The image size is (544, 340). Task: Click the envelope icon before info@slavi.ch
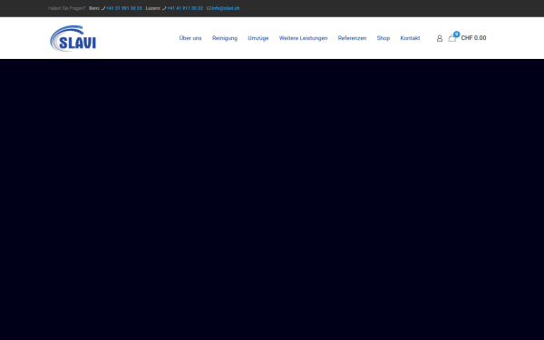point(209,8)
